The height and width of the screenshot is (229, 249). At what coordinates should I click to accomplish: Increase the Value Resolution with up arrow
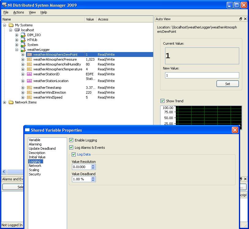point(93,166)
